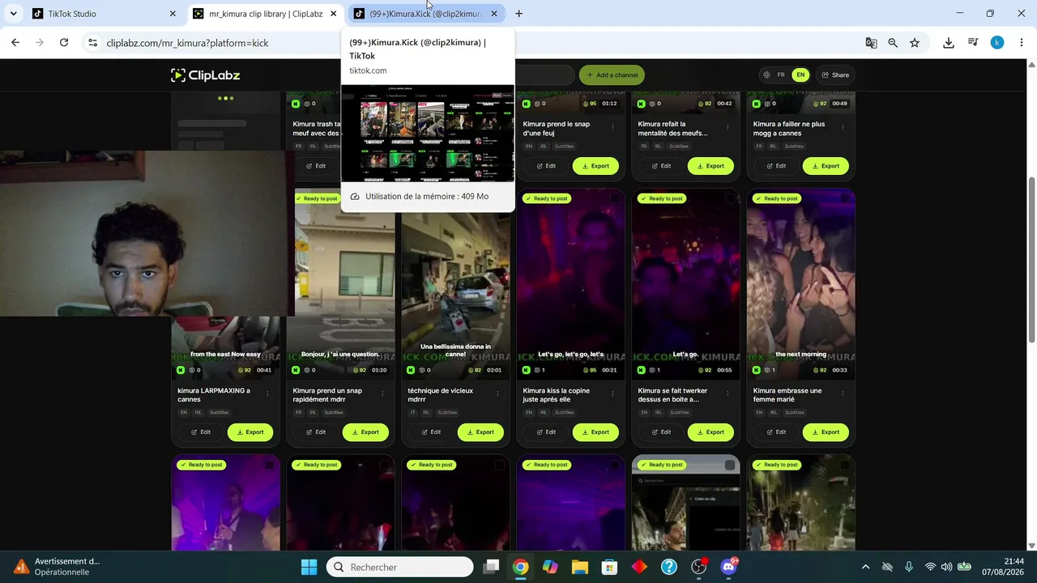Open the Windows Start menu

click(x=309, y=567)
